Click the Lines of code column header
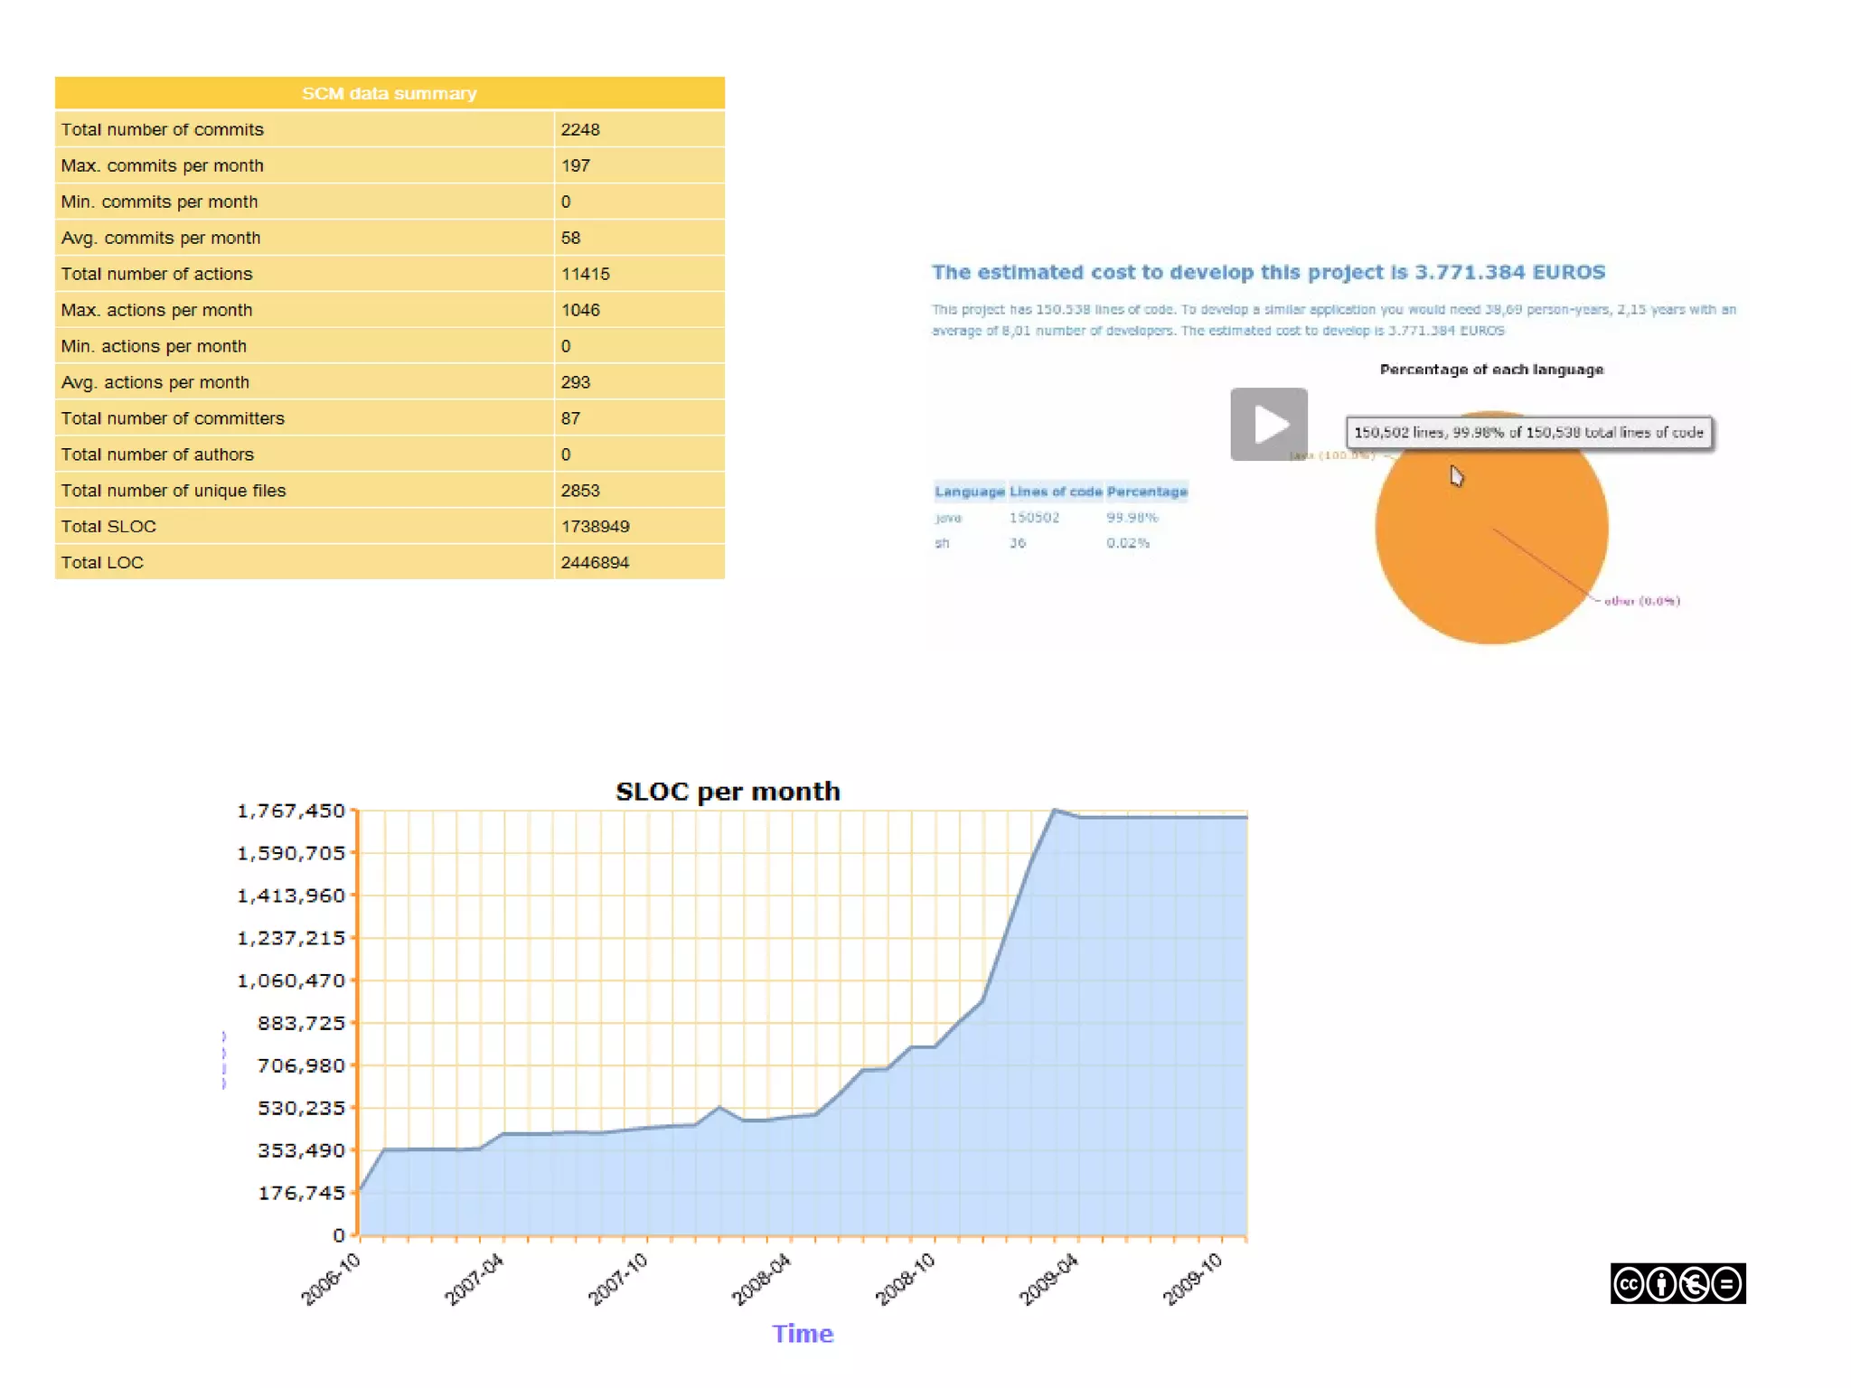 pos(1055,492)
